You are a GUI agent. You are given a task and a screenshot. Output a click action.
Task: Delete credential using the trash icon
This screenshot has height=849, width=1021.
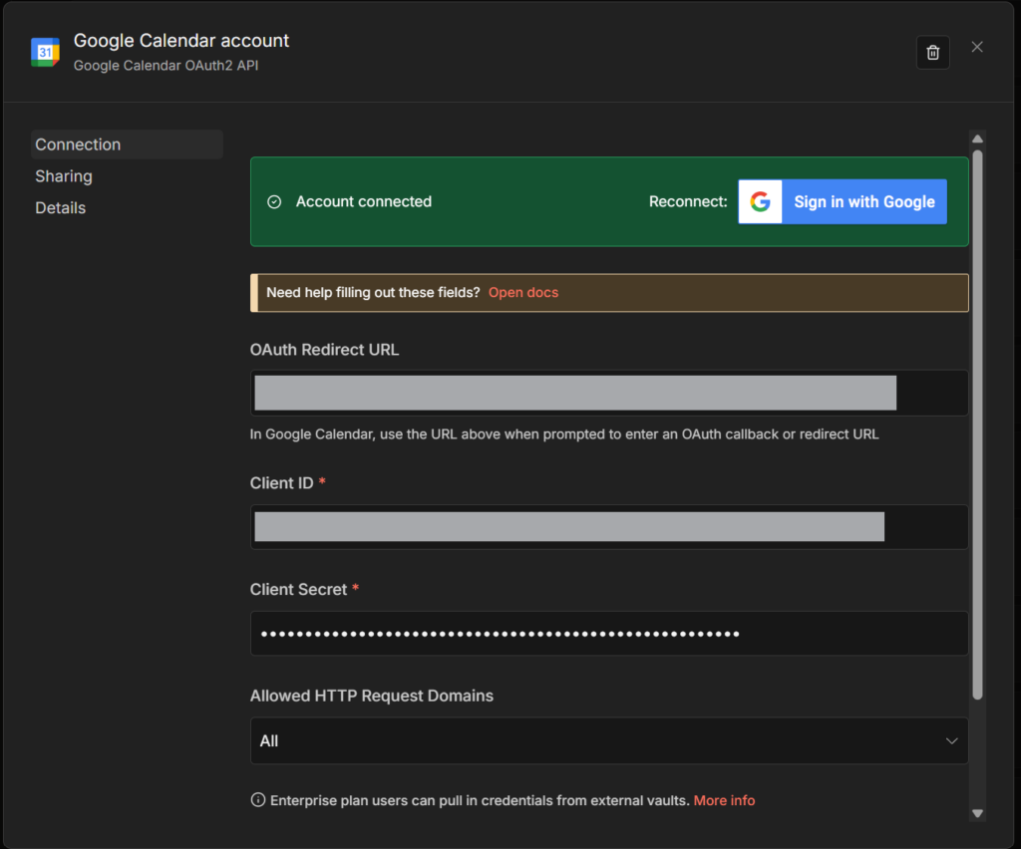point(932,53)
